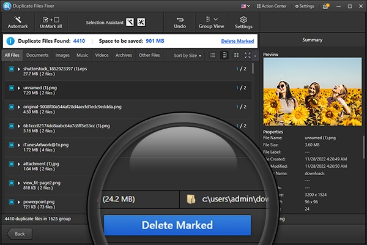Click the full screen expand icon
Image resolution: width=367 pixels, height=245 pixels.
(247, 55)
